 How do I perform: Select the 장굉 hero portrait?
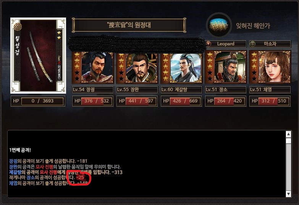coord(93,67)
